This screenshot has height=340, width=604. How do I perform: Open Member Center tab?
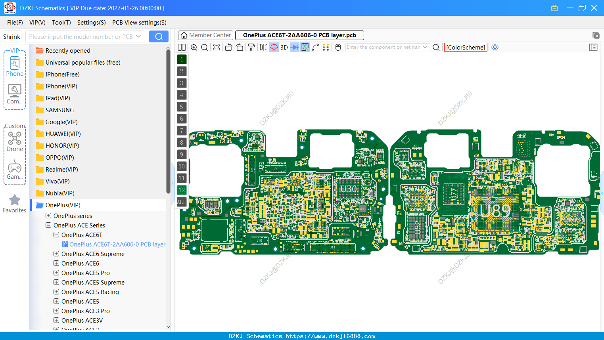coord(205,35)
